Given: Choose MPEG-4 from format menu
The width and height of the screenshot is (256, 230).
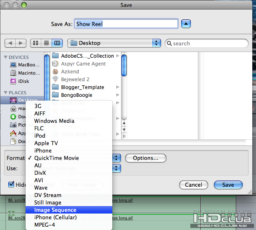Looking at the screenshot, I should (x=69, y=225).
